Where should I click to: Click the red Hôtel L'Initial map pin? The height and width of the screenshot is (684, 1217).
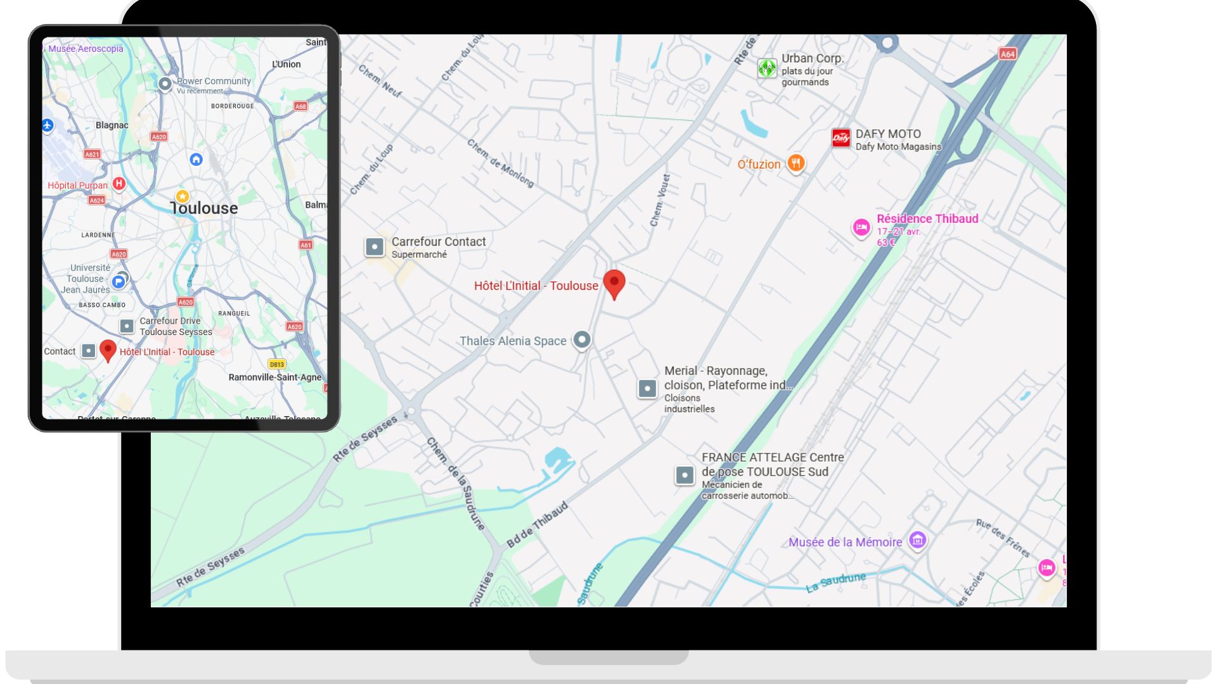[614, 282]
